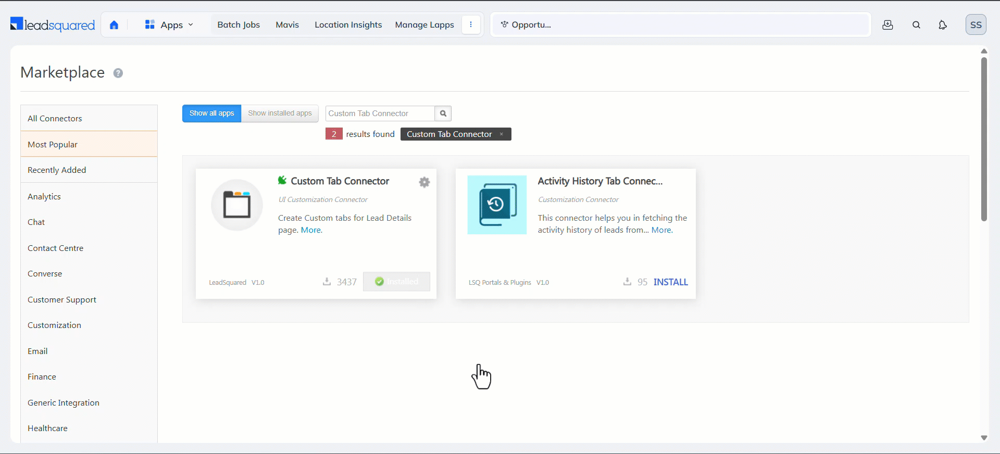Install the Activity History Tab Connector

coord(671,282)
